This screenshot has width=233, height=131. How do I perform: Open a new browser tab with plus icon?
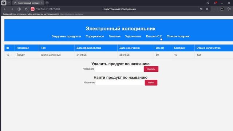pyautogui.click(x=47, y=3)
